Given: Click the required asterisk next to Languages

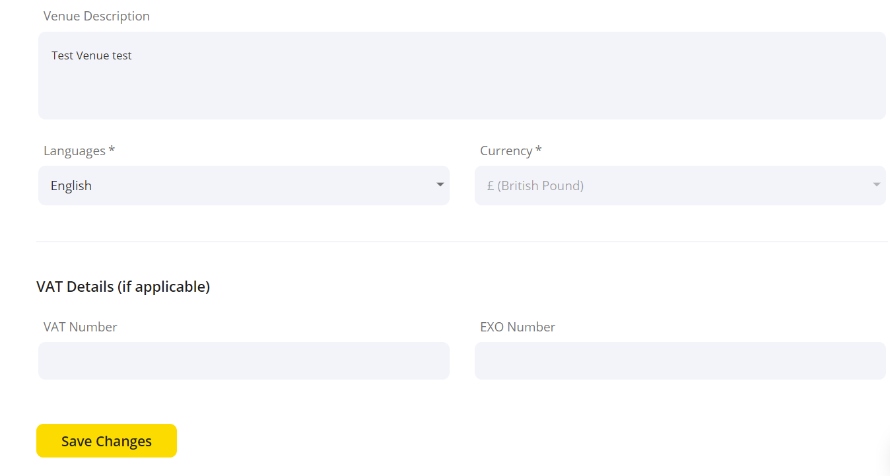Looking at the screenshot, I should [x=112, y=150].
